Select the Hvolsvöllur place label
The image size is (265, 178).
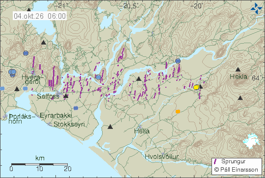tap(162, 157)
